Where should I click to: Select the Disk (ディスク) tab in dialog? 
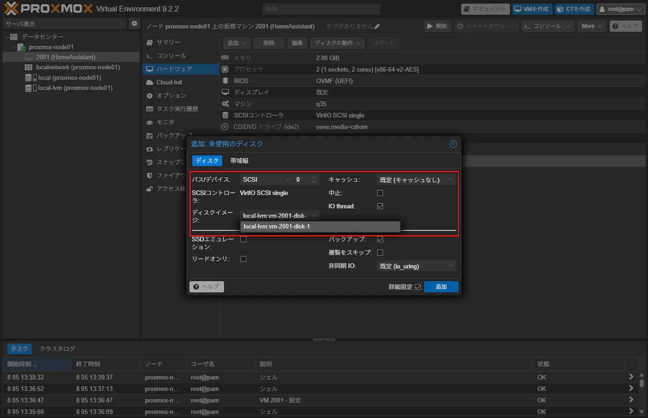(x=207, y=161)
